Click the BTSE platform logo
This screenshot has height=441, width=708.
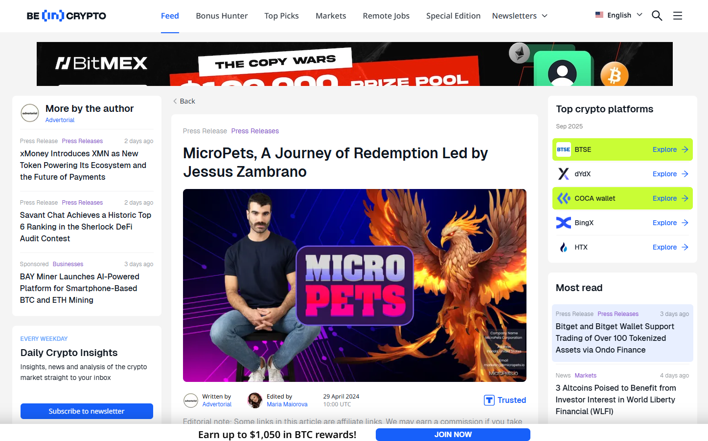click(564, 149)
